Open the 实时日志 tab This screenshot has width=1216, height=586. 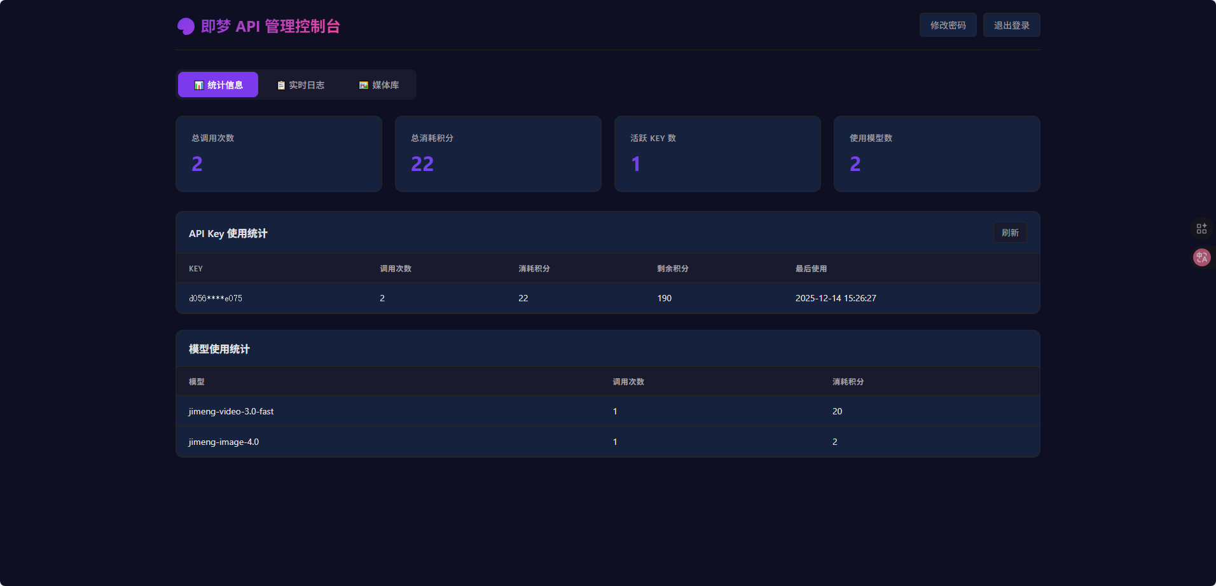click(x=301, y=85)
